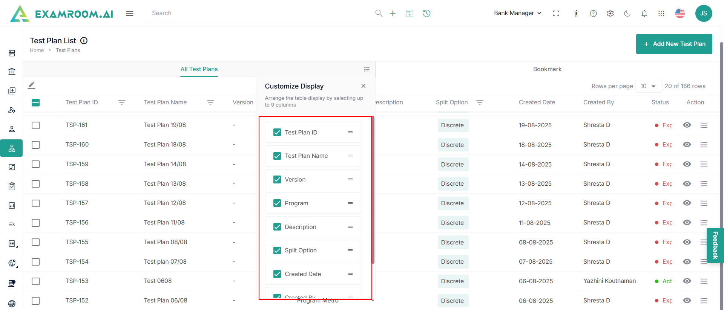Expand the Bank Manager role dropdown
The image size is (724, 310).
(517, 13)
